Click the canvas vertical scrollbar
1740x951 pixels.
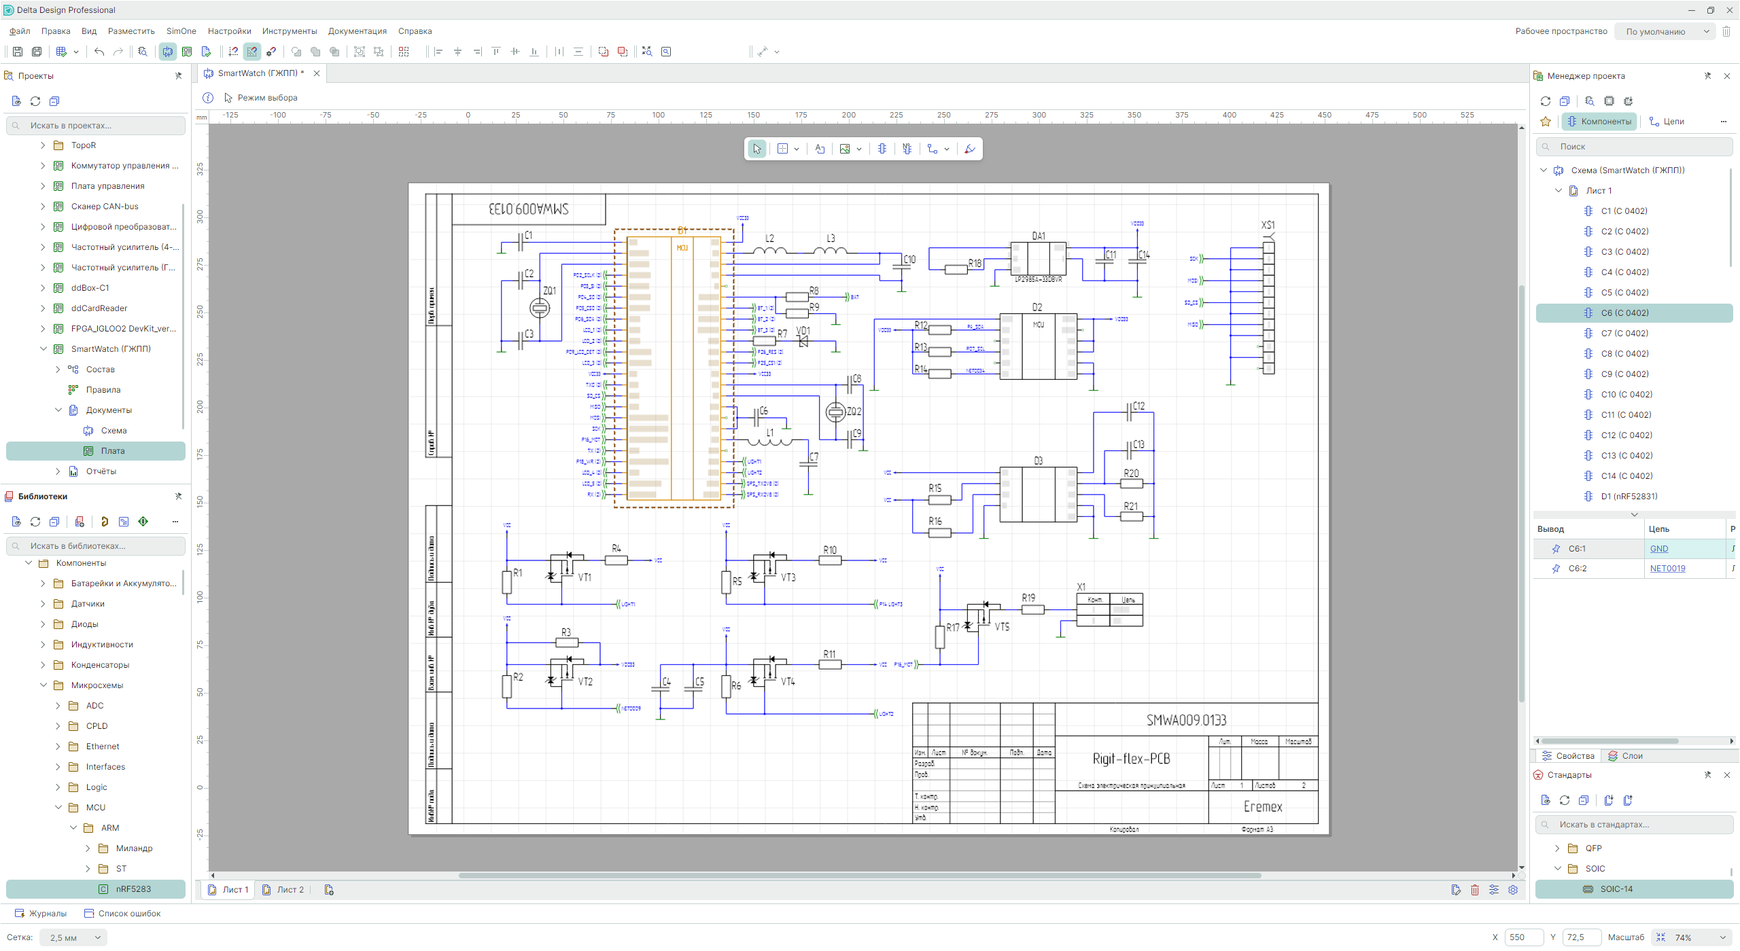tap(1521, 492)
